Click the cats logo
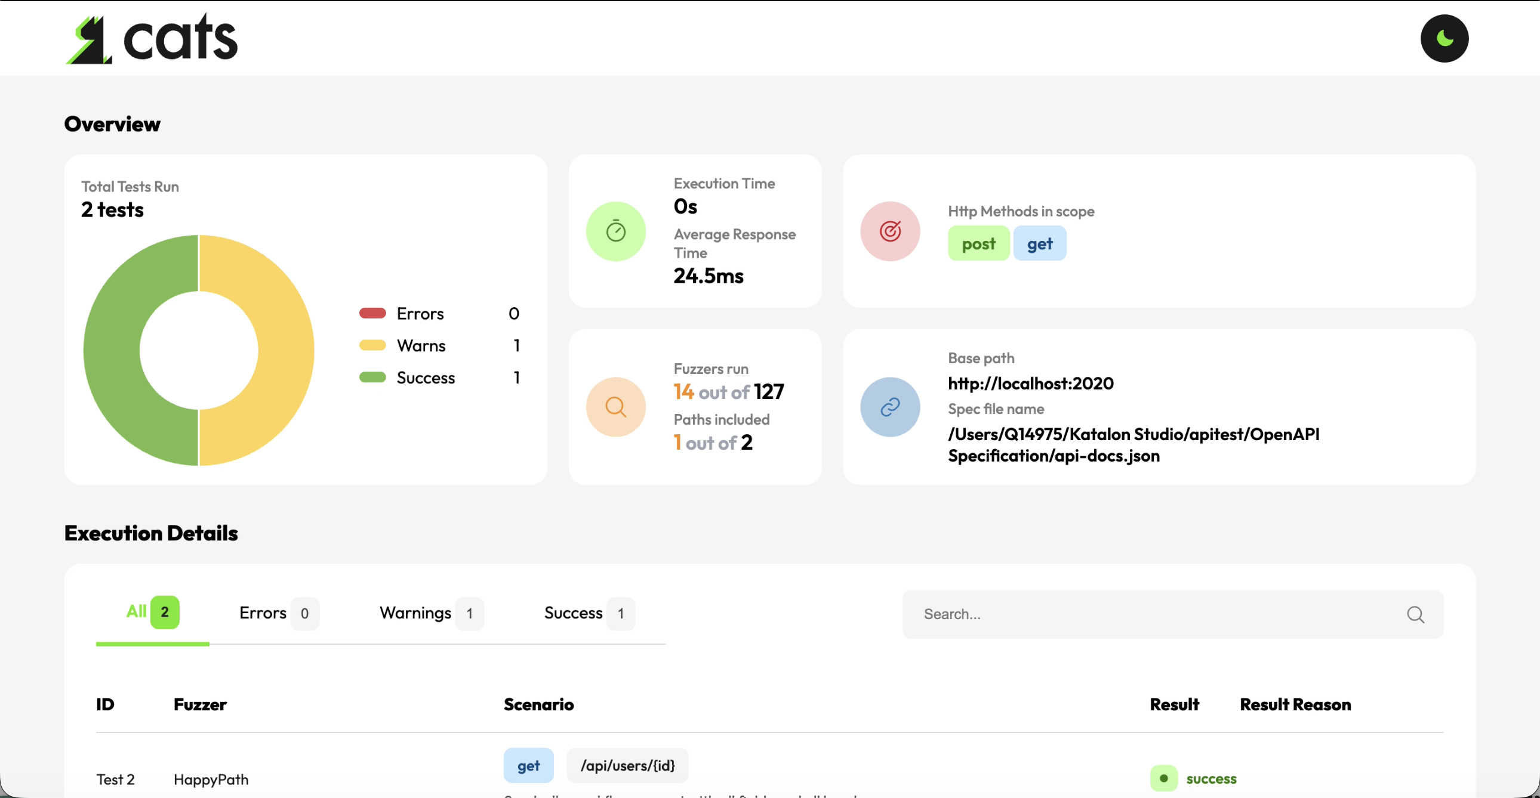1540x798 pixels. [151, 37]
